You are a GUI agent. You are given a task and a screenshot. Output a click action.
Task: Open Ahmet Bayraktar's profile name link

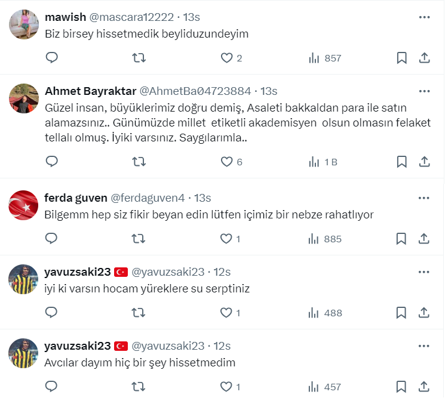90,91
